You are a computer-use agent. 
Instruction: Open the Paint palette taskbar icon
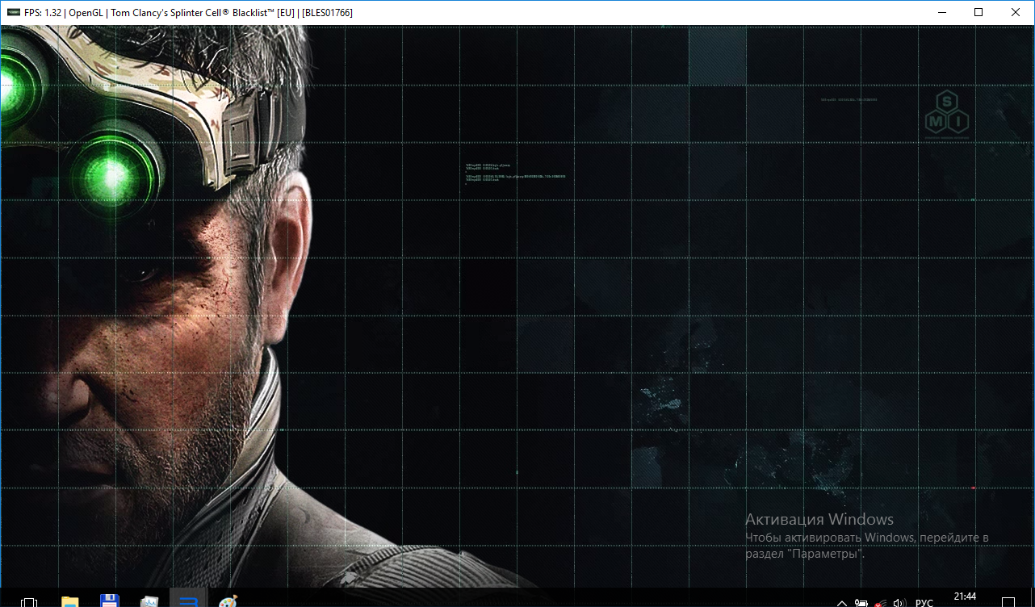click(x=228, y=601)
